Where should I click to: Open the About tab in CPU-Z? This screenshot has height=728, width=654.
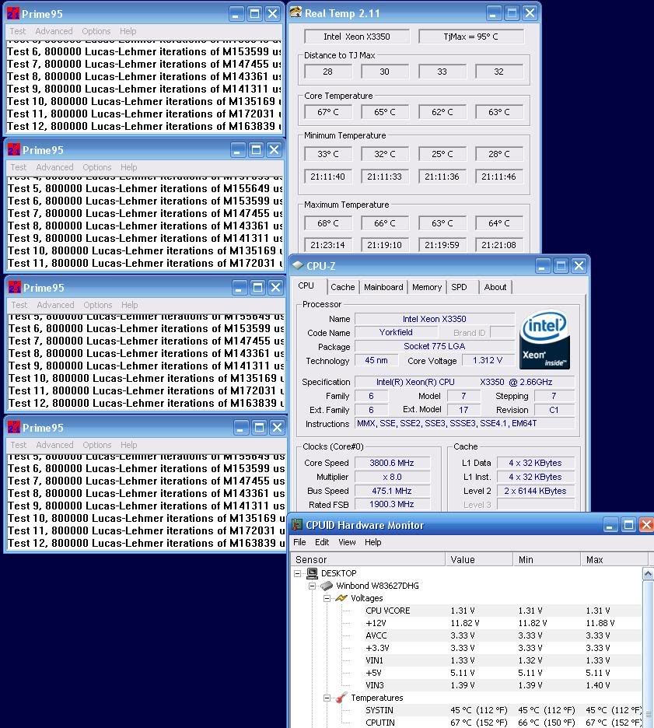495,287
